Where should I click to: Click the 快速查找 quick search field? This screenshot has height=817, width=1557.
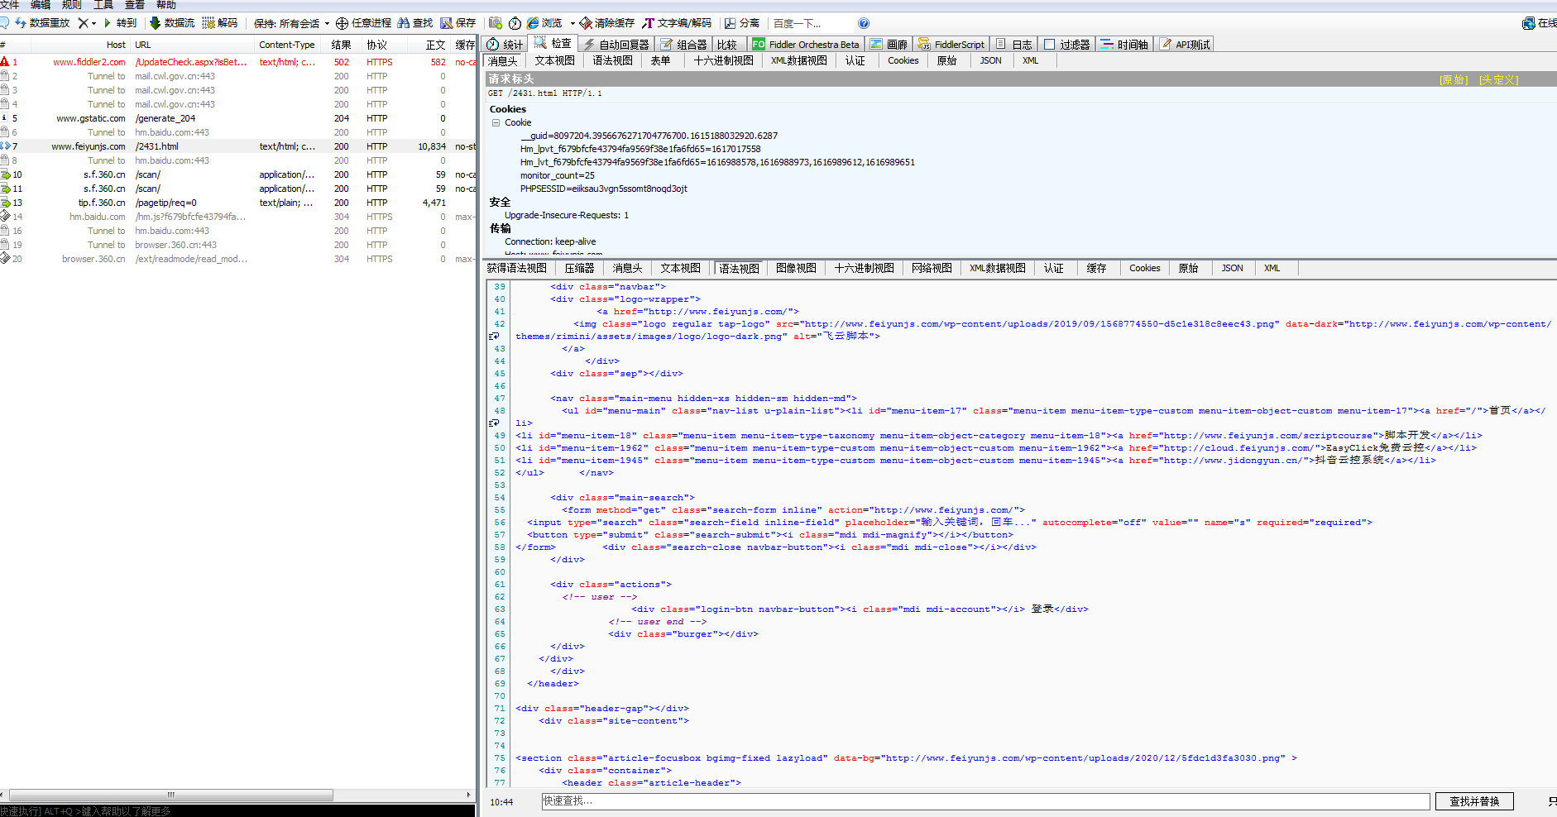(985, 801)
